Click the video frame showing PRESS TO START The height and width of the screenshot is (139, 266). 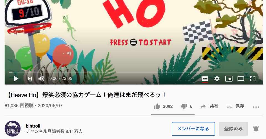(x=134, y=37)
